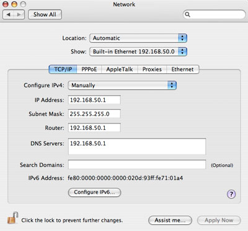Click the Configure IPv6... button
The height and width of the screenshot is (231, 248).
94,192
